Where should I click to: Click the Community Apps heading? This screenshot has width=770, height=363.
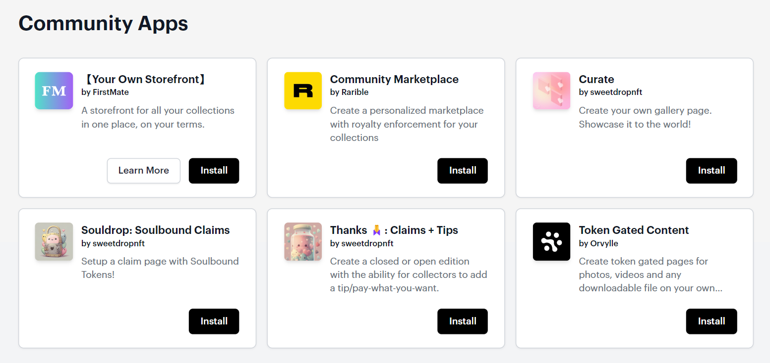(x=103, y=23)
